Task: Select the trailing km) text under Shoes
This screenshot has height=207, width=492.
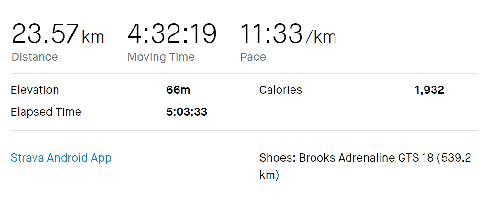Action: [x=269, y=174]
